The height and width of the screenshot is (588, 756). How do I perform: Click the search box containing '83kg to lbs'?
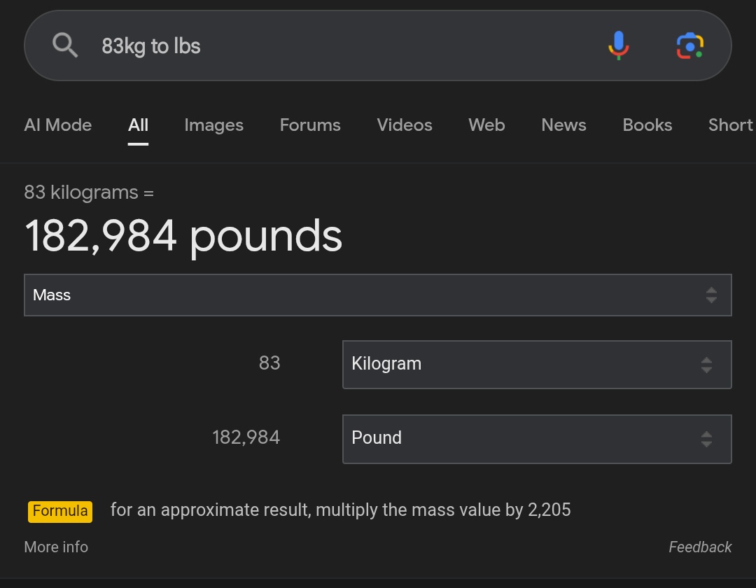coord(377,45)
